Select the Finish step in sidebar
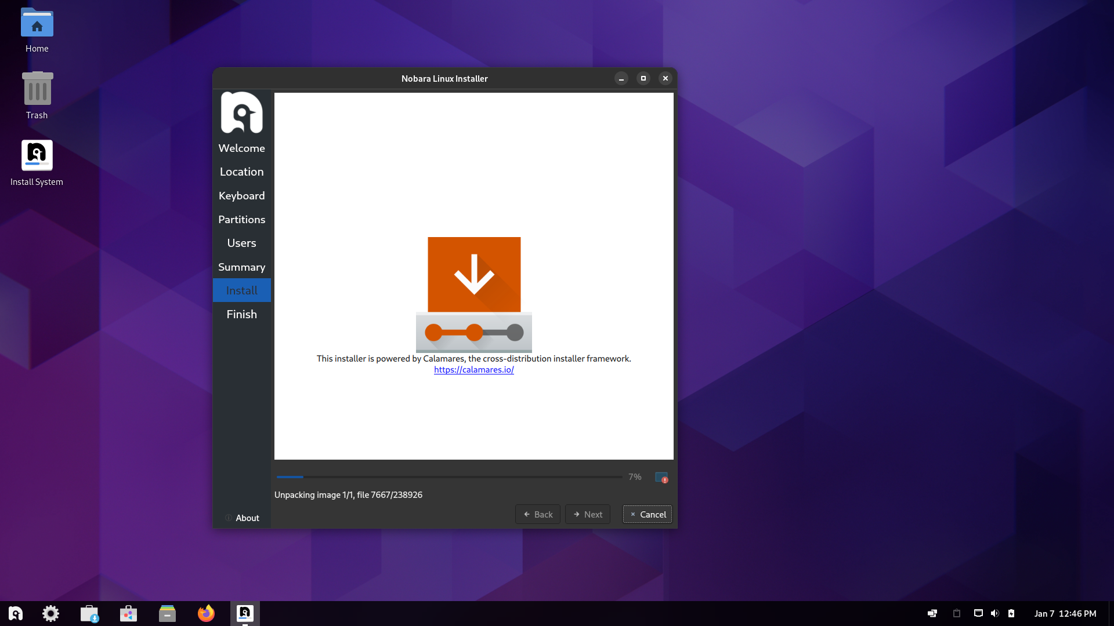Screen dimensions: 1114x626 241,314
